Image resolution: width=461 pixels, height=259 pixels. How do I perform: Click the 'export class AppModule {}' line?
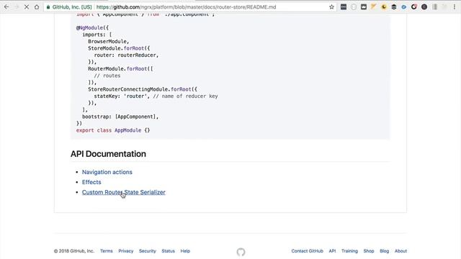click(113, 130)
